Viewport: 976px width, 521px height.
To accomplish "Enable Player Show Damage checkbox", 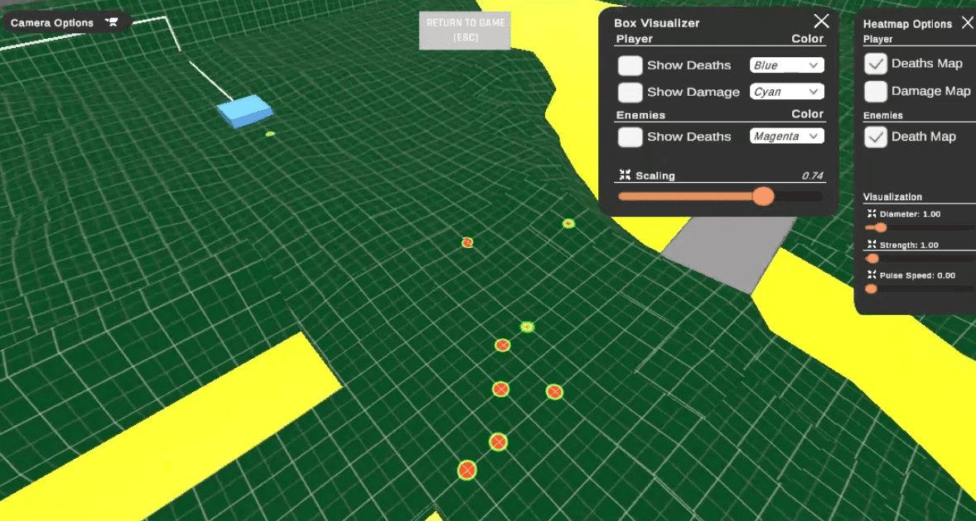I will (x=630, y=92).
